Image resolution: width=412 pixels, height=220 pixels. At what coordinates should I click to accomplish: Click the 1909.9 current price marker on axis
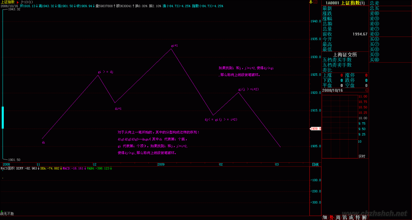pos(315,129)
